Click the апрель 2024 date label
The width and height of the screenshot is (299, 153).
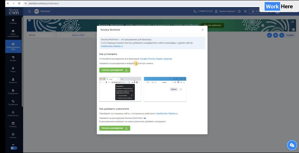tap(78, 35)
